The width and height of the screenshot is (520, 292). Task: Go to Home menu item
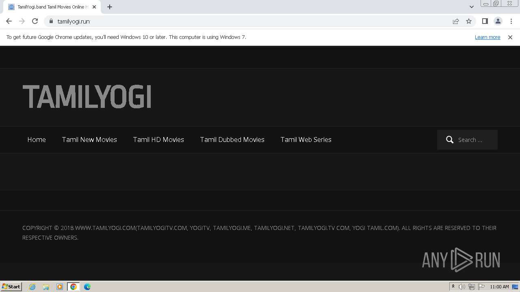click(x=37, y=140)
